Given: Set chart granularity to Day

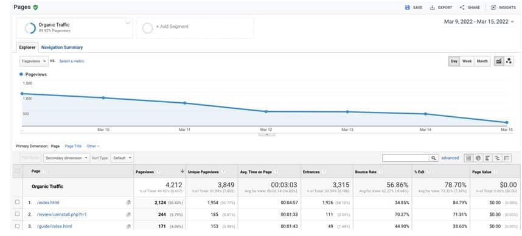Looking at the screenshot, I should 454,61.
